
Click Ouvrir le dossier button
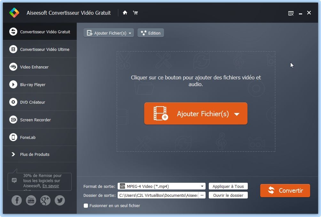[228, 195]
